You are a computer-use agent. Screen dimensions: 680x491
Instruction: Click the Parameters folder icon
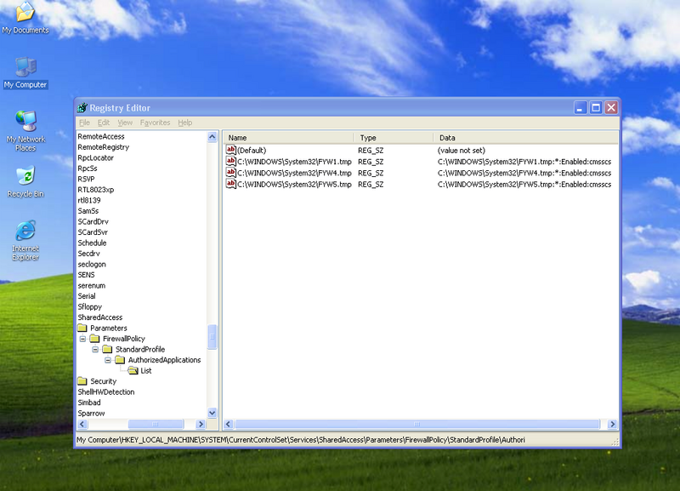(82, 328)
